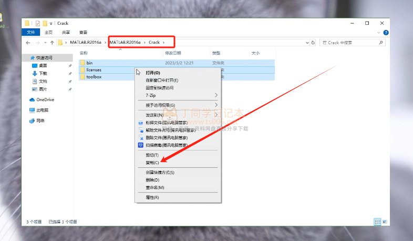Open the 文件 ribbon tab

point(31,32)
